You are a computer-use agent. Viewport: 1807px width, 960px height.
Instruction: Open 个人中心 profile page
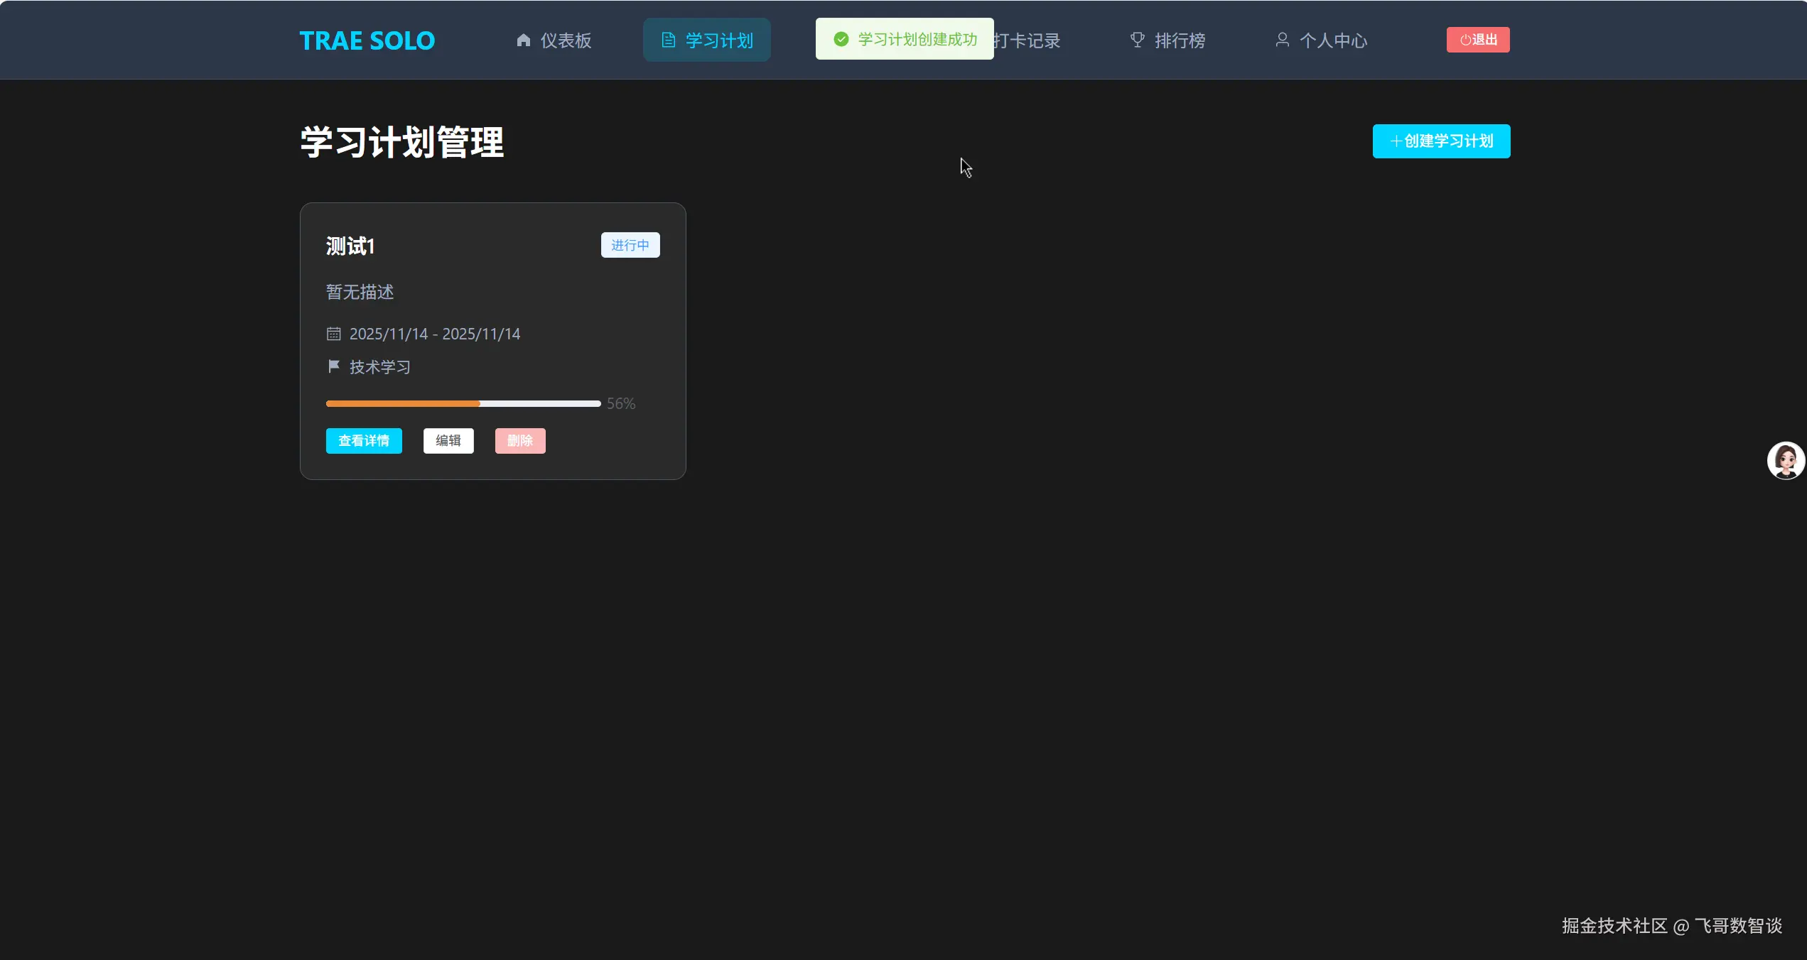pyautogui.click(x=1333, y=40)
